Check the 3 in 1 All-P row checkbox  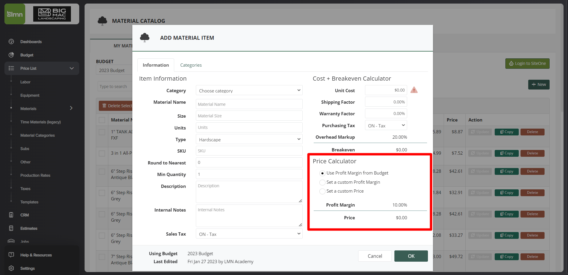pyautogui.click(x=102, y=153)
